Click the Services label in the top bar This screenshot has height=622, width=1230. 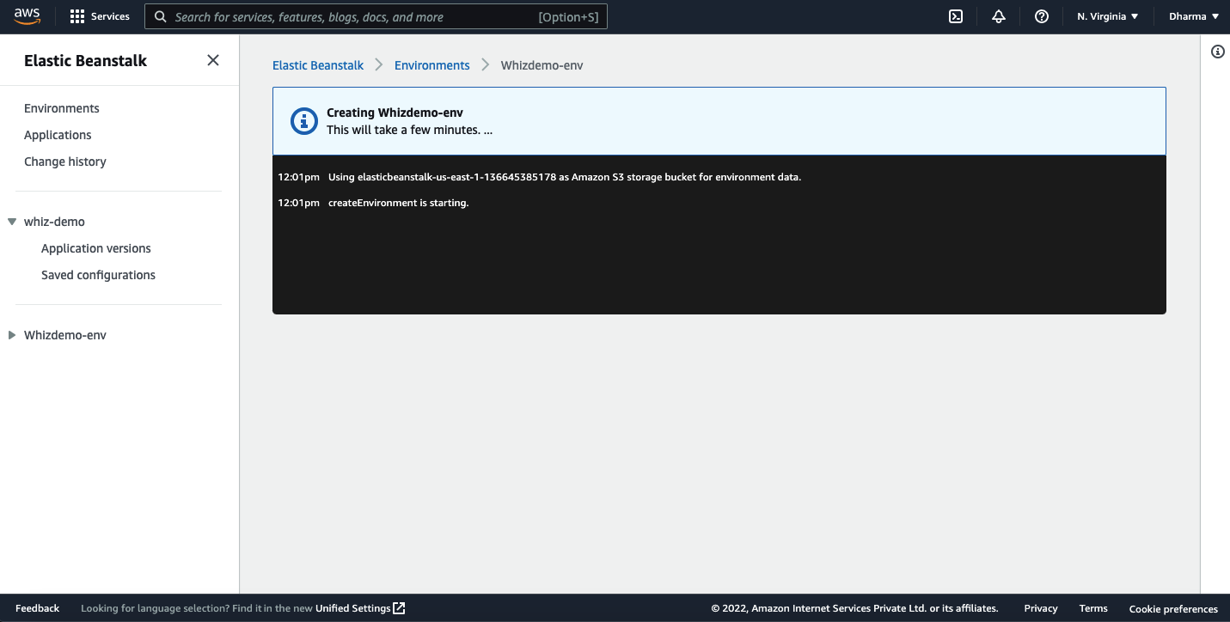[110, 16]
